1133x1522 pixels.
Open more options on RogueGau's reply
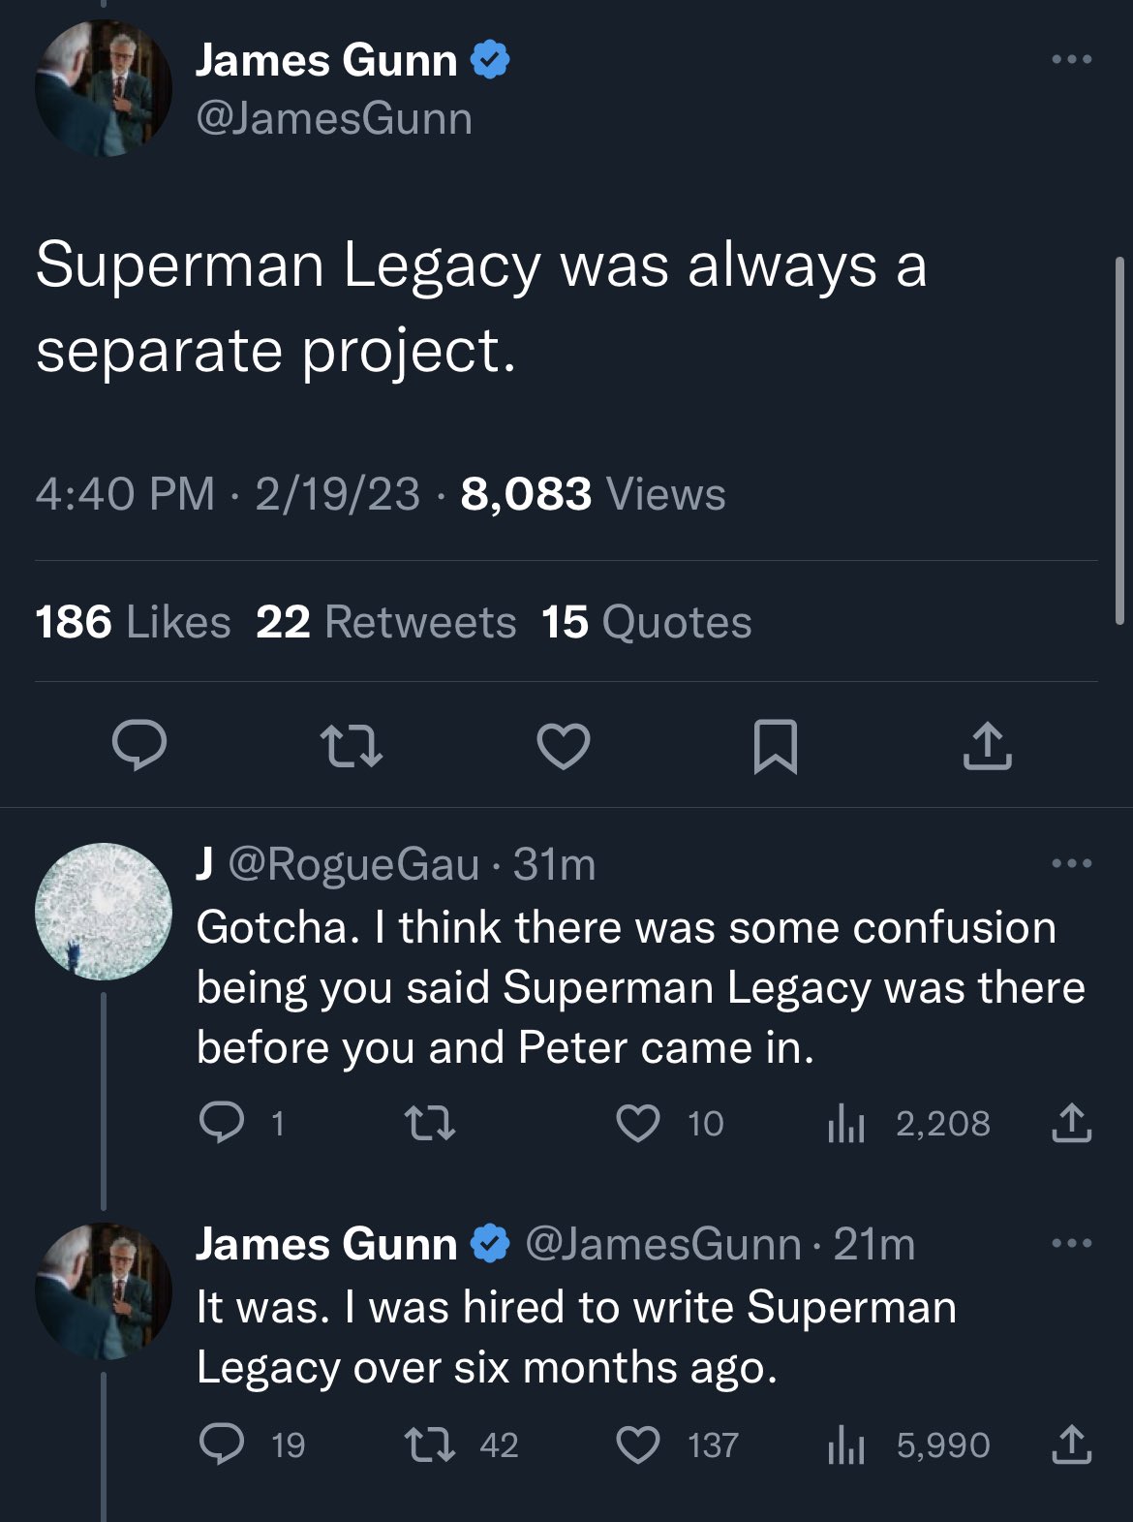1071,863
